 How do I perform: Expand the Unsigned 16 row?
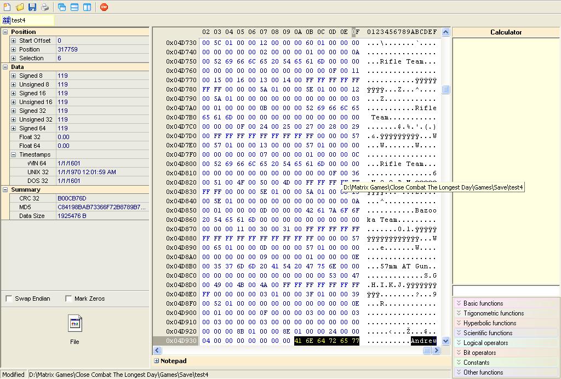coord(14,102)
